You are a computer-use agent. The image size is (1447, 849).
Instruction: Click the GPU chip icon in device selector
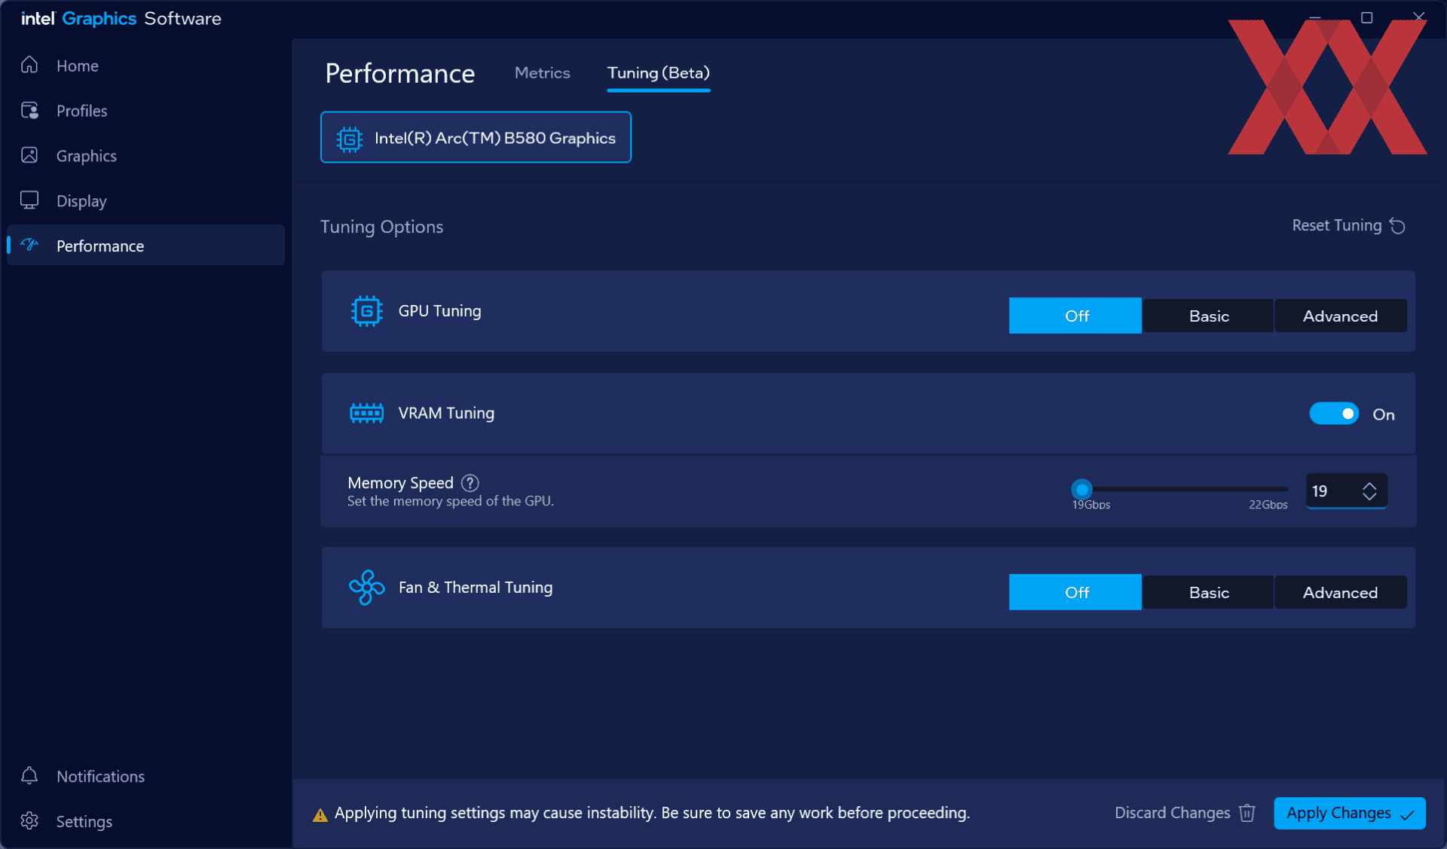pyautogui.click(x=350, y=138)
